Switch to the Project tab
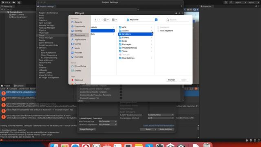This screenshot has width=261, height=147. 5,86
